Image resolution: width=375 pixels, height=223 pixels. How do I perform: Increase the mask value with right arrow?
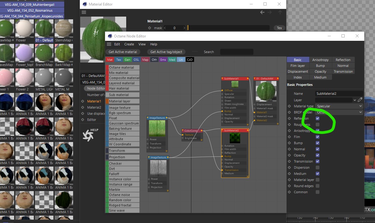pyautogui.click(x=184, y=28)
